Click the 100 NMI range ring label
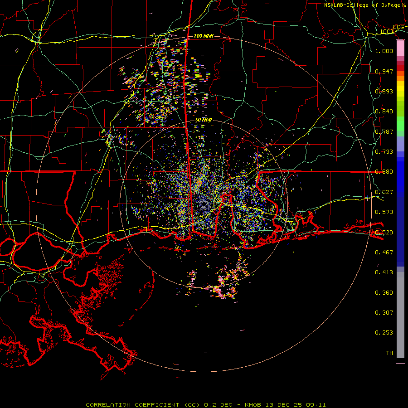The image size is (408, 408). click(204, 36)
